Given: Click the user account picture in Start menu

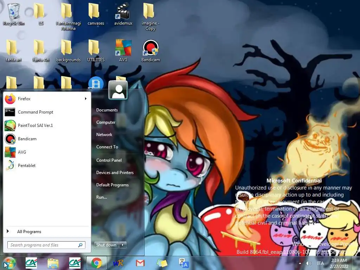Looking at the screenshot, I should click(118, 90).
